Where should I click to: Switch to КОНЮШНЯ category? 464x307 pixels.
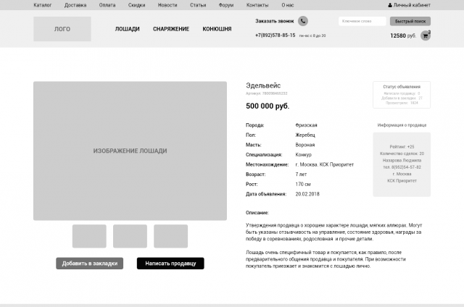pos(217,29)
